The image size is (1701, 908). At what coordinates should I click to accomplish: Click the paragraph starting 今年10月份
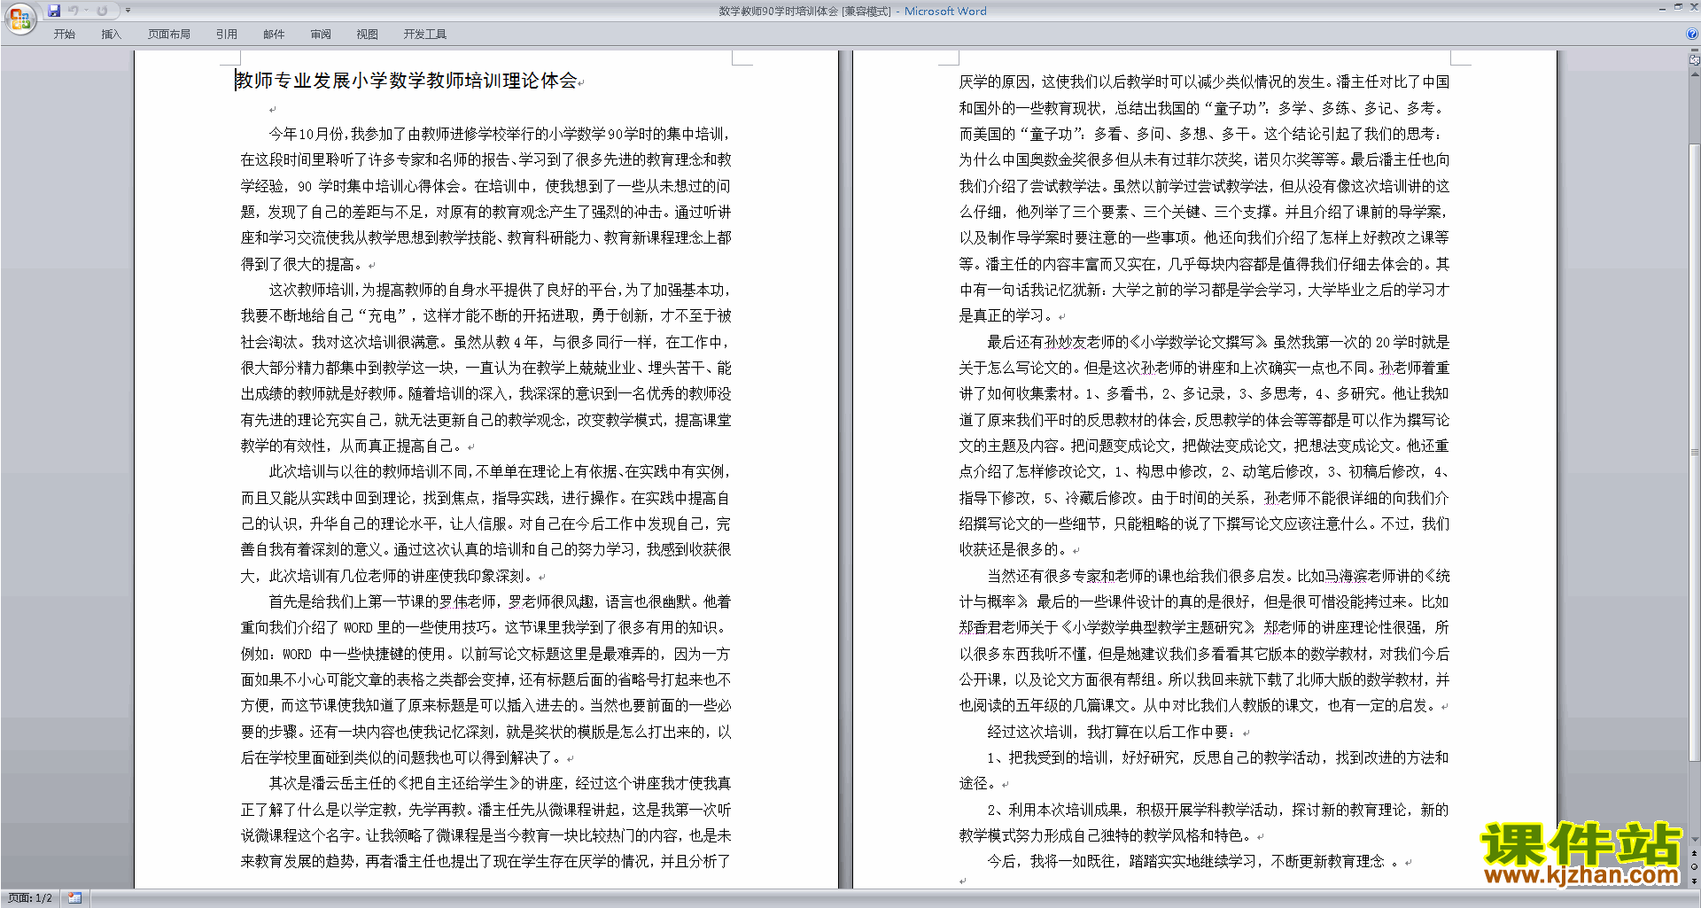click(486, 198)
